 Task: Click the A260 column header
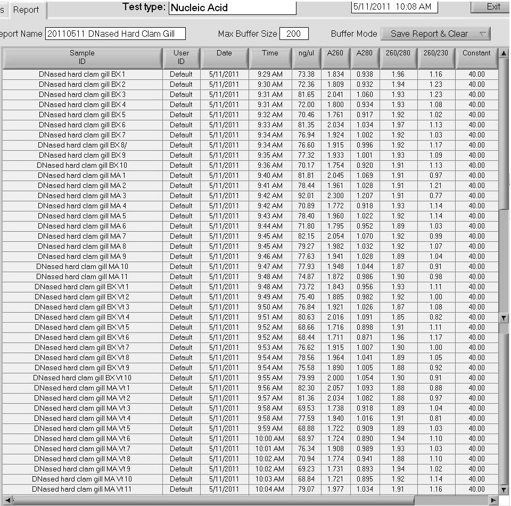pyautogui.click(x=335, y=53)
